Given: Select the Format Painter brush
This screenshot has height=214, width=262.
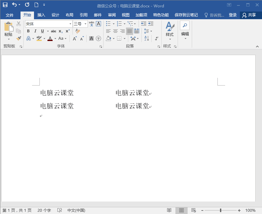Looking at the screenshot, I should click(19, 38).
